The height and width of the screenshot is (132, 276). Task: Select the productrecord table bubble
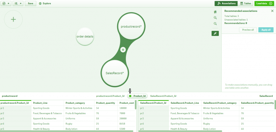coord(131,27)
